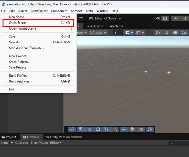Screen dimensions: 189x157
Task: Open the dropdown arrow beside Clear
Action: (12, 143)
